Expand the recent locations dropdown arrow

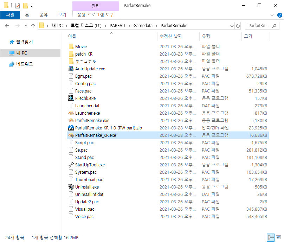pyautogui.click(x=26, y=26)
